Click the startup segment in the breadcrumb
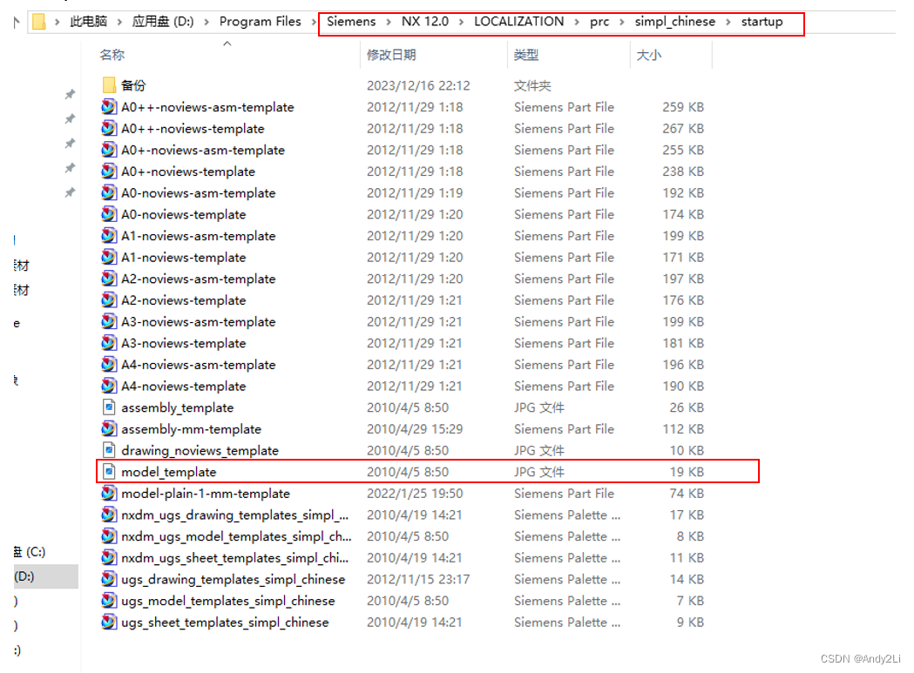 762,22
